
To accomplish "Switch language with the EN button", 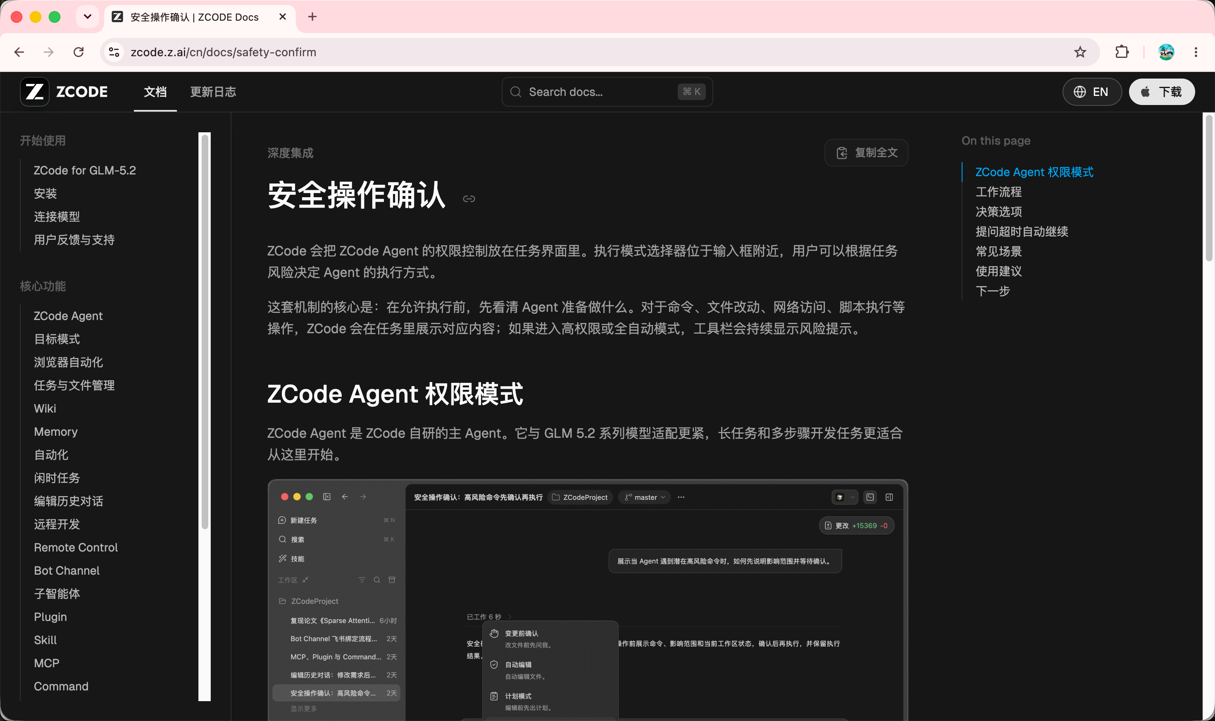I will [x=1092, y=92].
